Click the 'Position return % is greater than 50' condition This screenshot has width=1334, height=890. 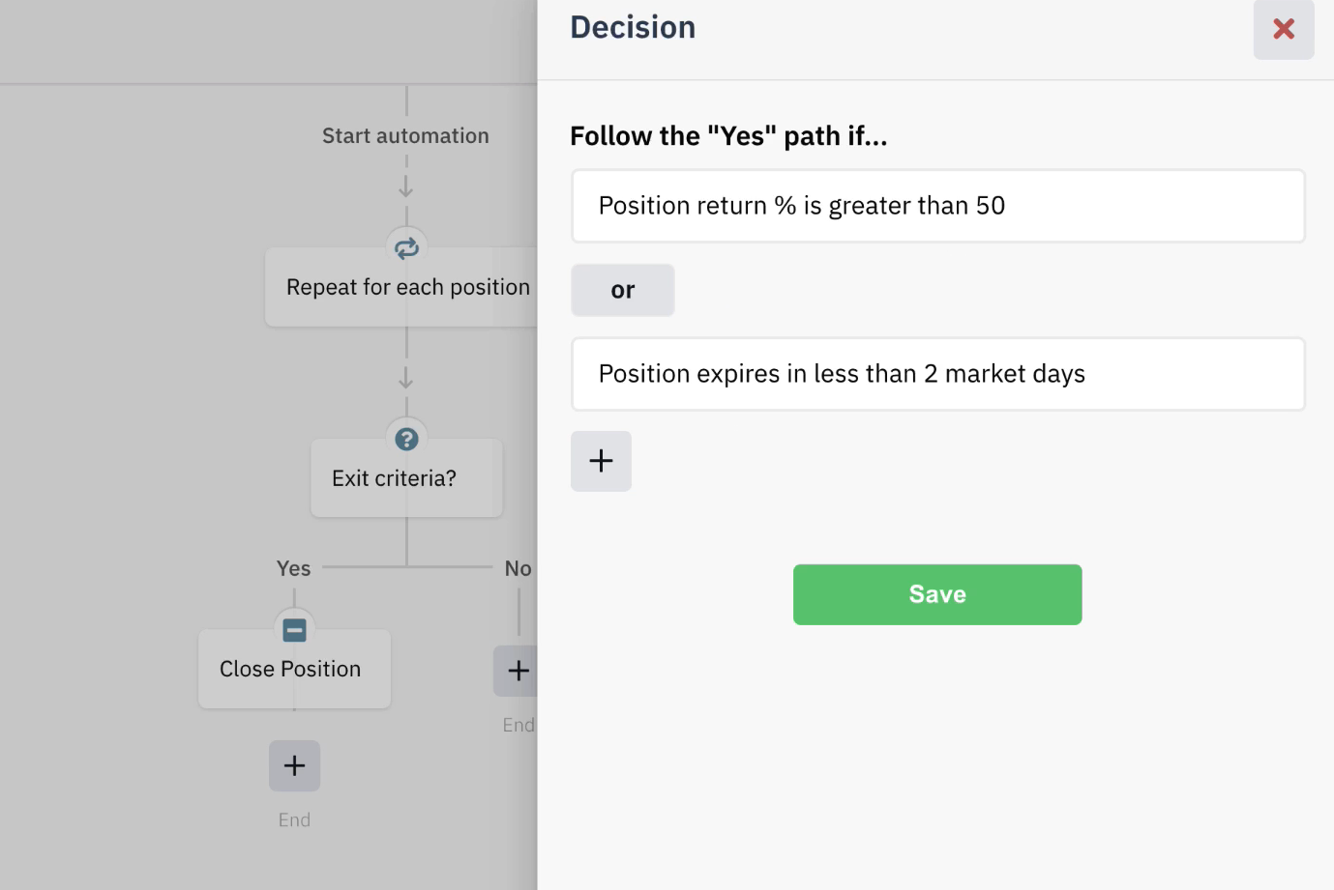click(x=936, y=205)
